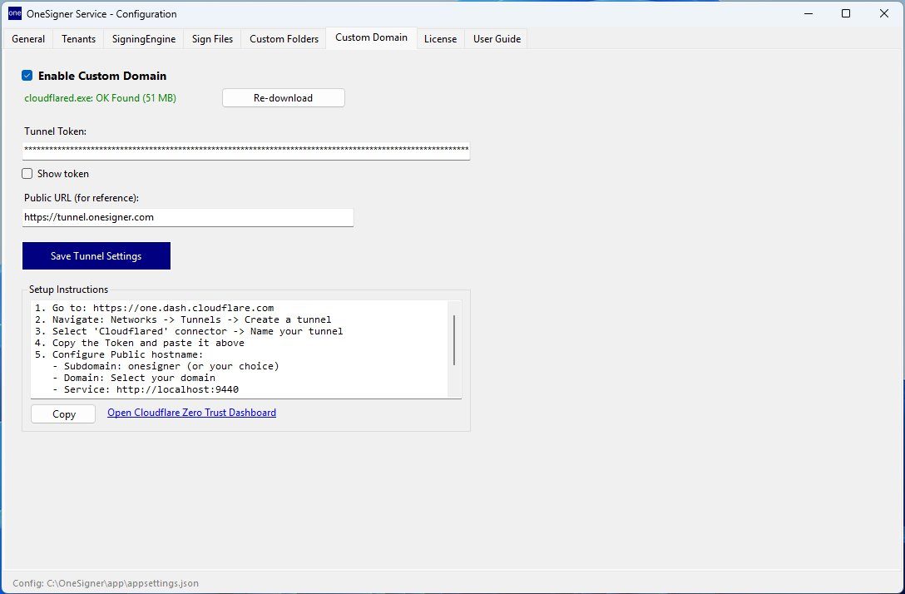Enable the Show token checkbox
The image size is (905, 594).
pyautogui.click(x=27, y=174)
